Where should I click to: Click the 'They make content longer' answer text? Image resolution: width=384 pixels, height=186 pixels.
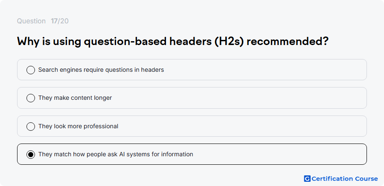(75, 98)
